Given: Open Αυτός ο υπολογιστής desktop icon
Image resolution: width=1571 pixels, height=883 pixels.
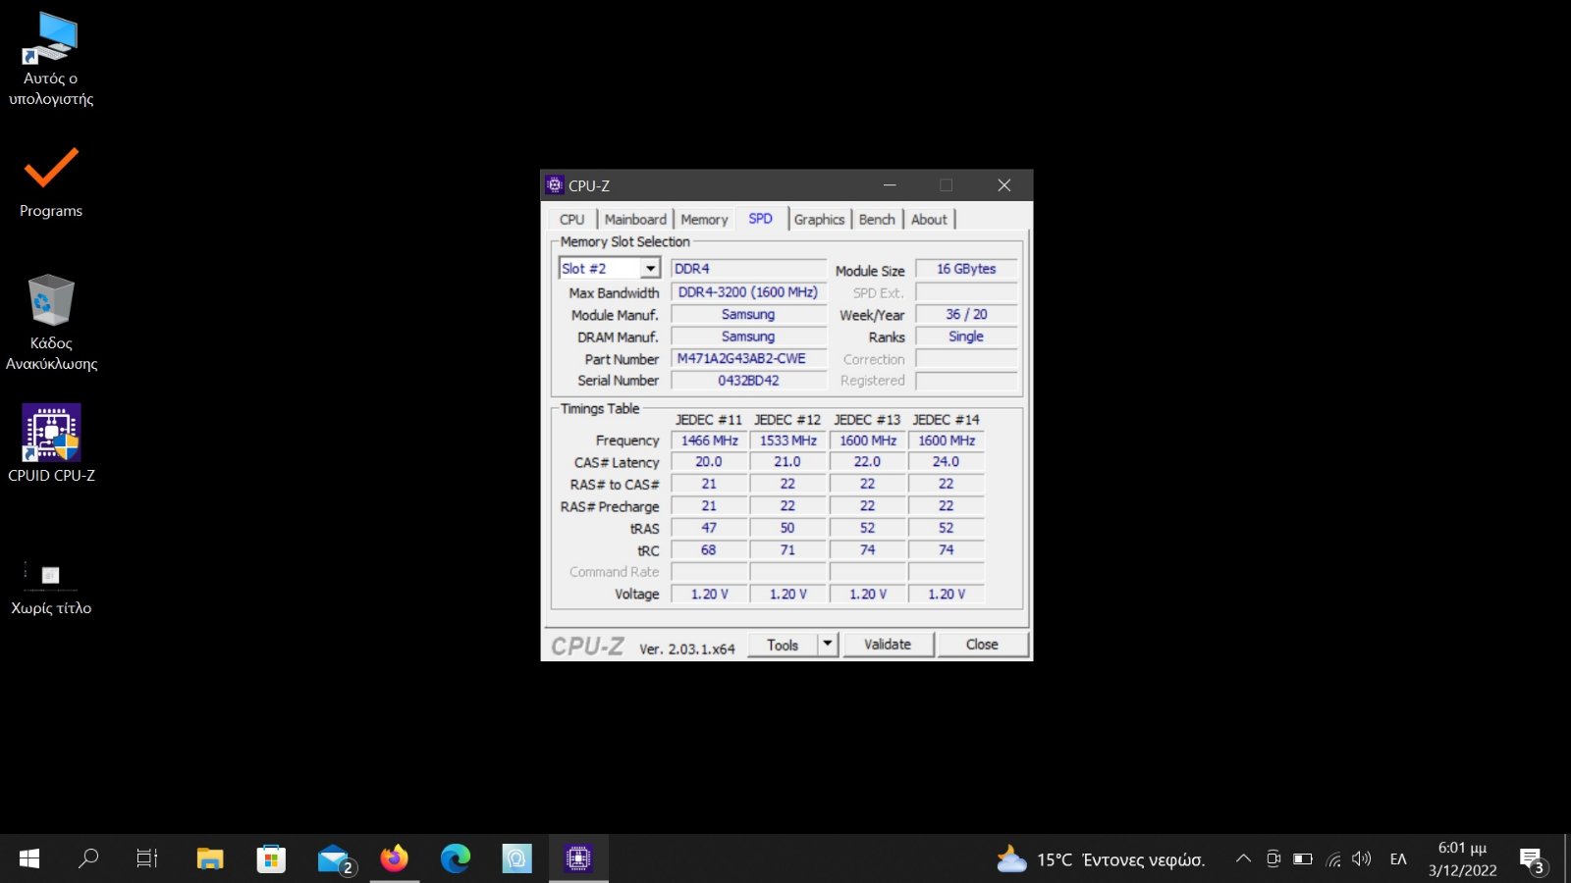Looking at the screenshot, I should (x=51, y=59).
